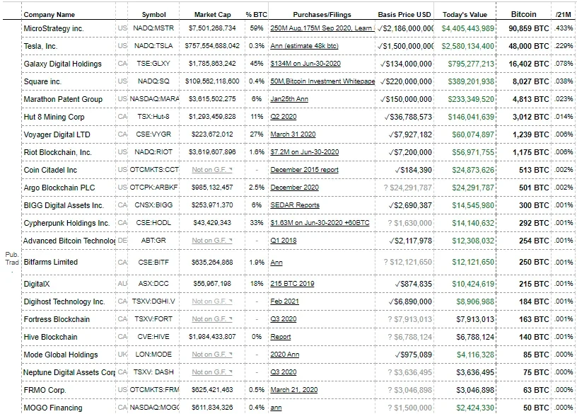Open Coin Citadel's December 2015 report link
The width and height of the screenshot is (577, 414).
point(304,170)
